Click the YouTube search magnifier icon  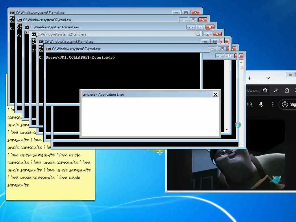(x=249, y=104)
